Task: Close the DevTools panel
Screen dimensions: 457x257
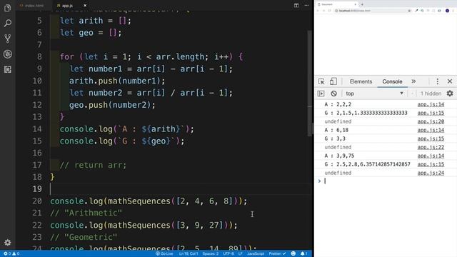Action: coord(450,81)
